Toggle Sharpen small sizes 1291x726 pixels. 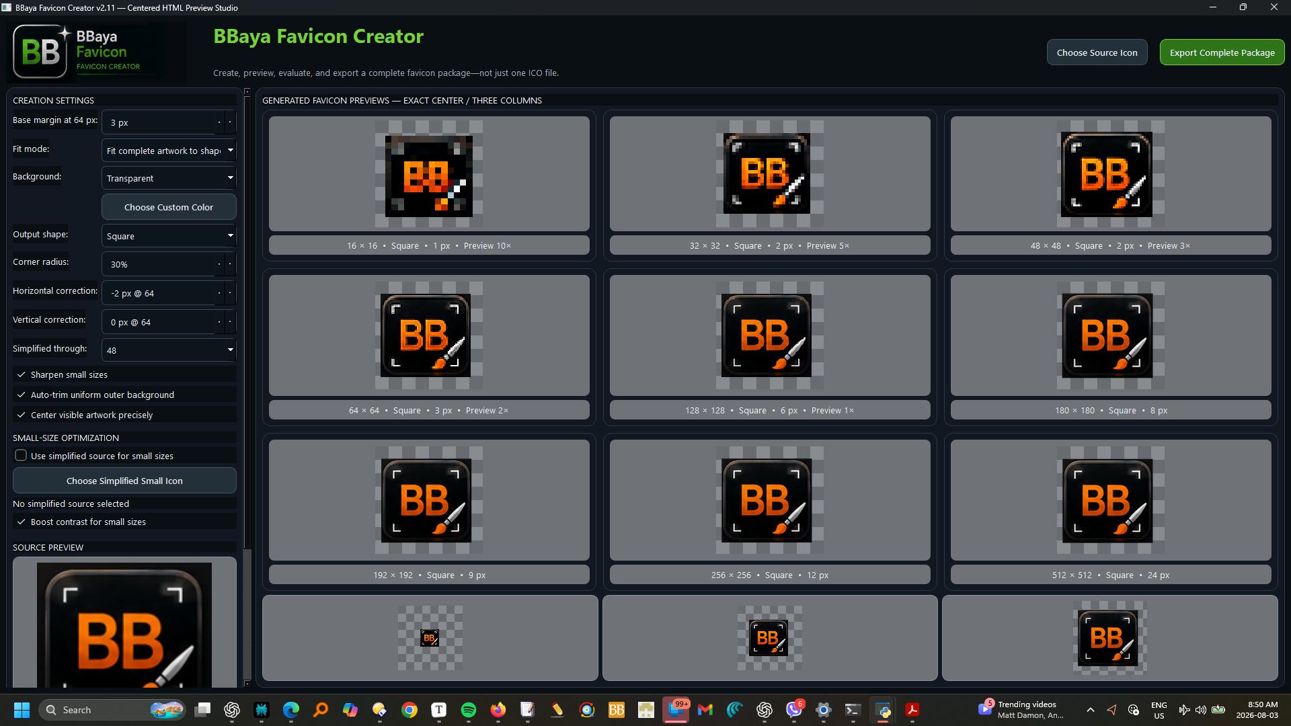click(124, 374)
